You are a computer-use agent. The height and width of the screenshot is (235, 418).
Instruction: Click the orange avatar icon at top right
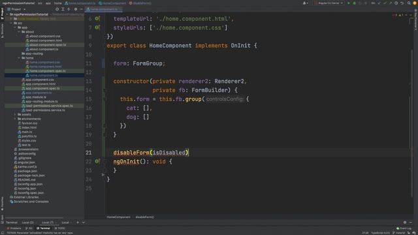pyautogui.click(x=415, y=3)
